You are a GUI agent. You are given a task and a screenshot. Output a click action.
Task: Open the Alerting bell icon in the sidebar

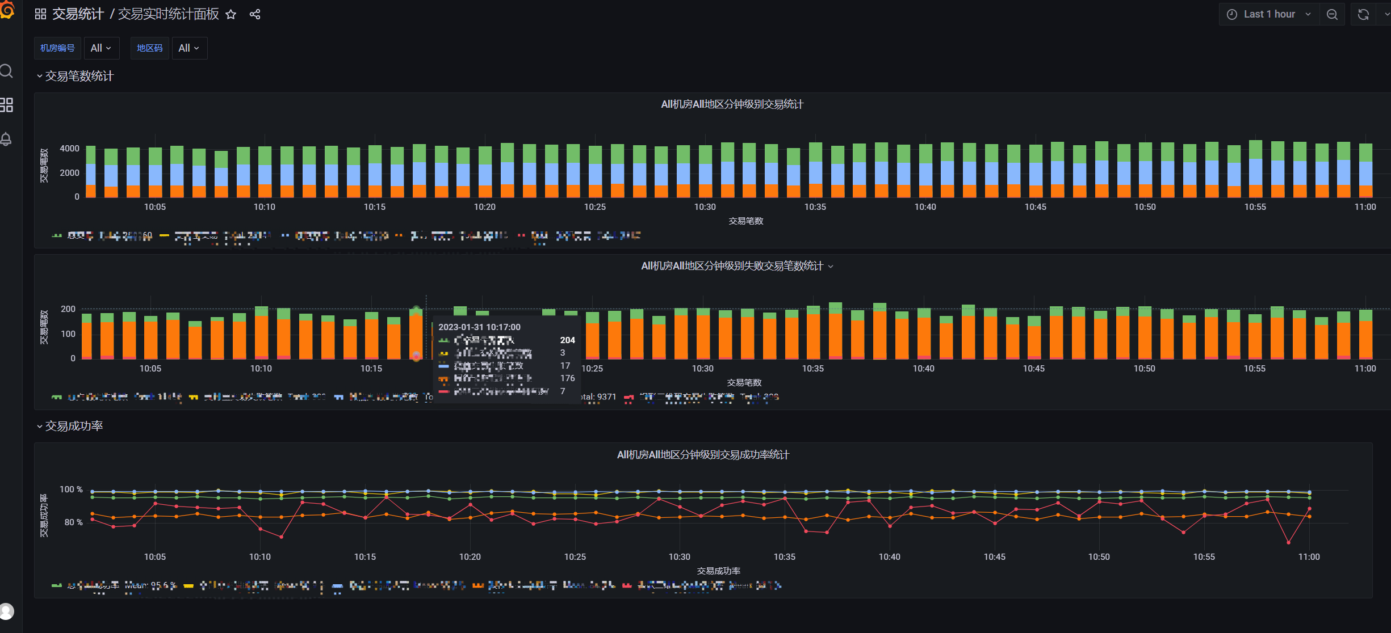point(6,139)
